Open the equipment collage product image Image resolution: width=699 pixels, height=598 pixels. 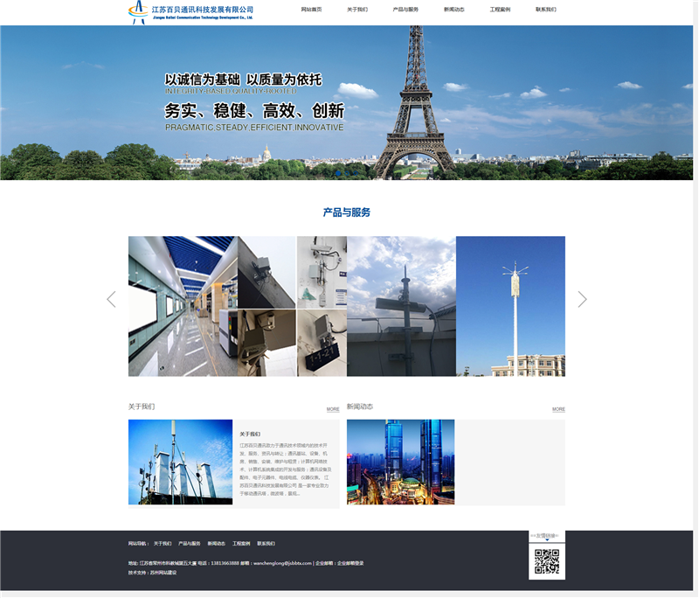(x=292, y=306)
